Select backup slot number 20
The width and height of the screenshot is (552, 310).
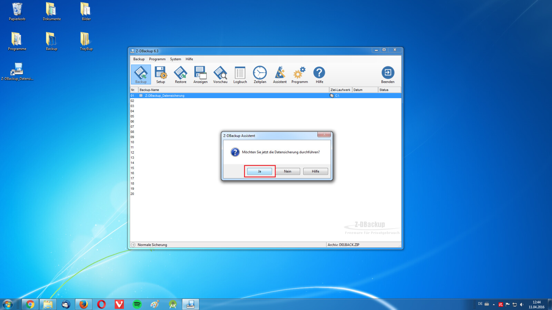click(265, 194)
